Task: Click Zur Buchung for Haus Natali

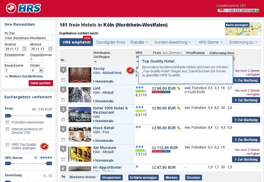Action: pyautogui.click(x=246, y=139)
